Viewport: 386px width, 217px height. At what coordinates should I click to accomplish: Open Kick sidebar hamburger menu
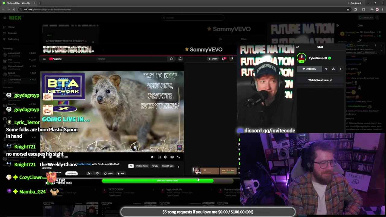click(5, 18)
